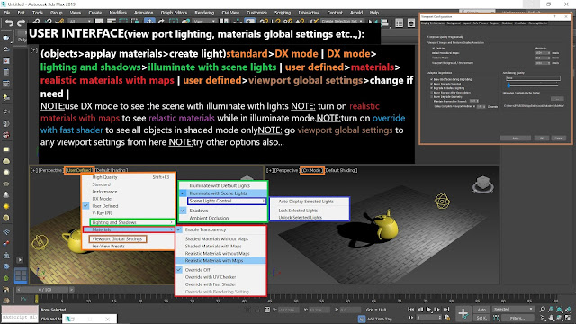Click the Maximize Viewport toggle icon

pos(568,318)
